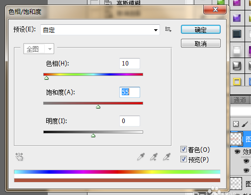Open the preset options menu icon

click(168, 29)
